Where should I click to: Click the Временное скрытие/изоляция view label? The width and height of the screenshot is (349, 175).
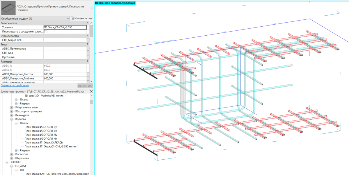115,3
